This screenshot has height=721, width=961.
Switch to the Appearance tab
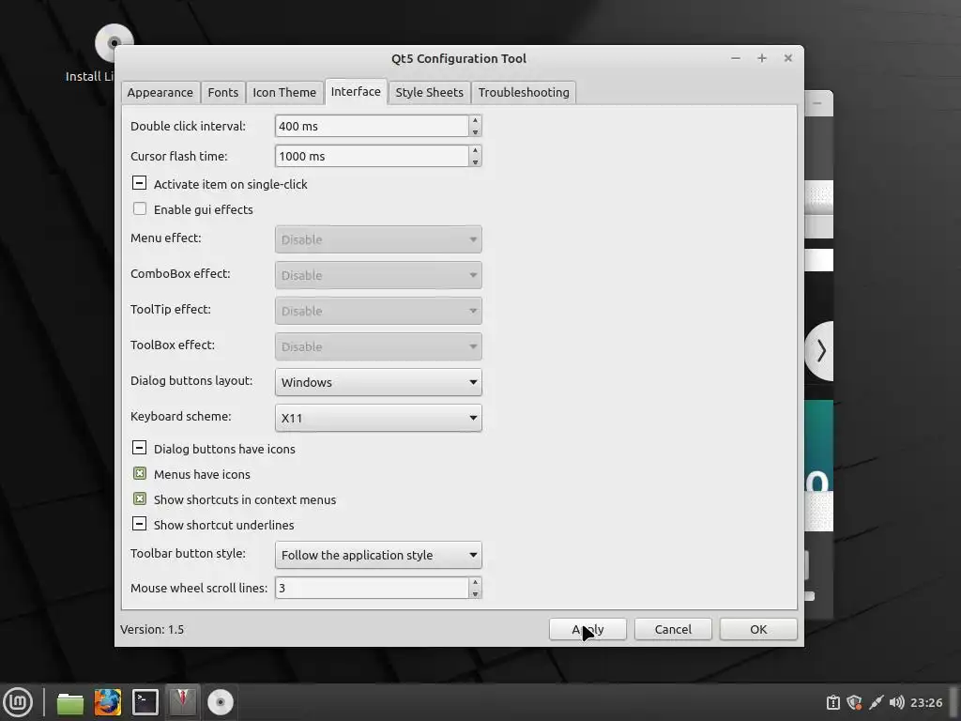pyautogui.click(x=160, y=93)
